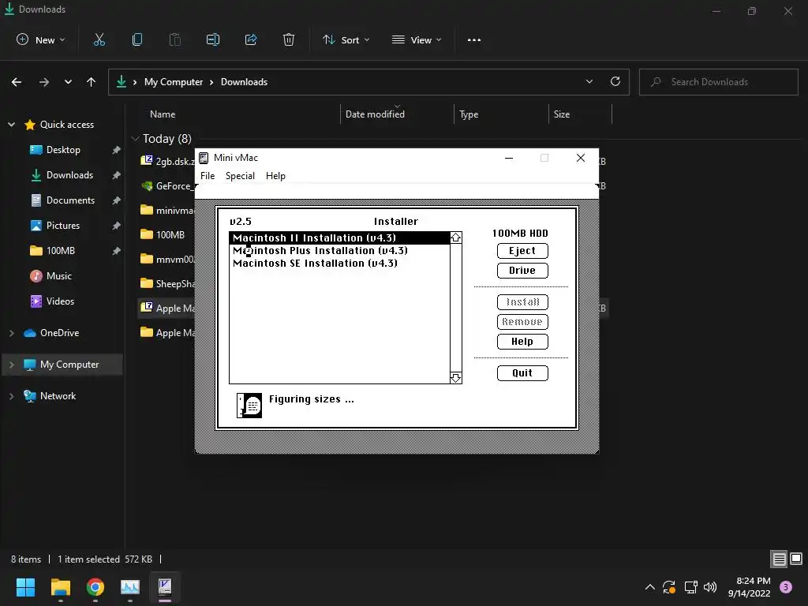The image size is (808, 606).
Task: Select Macintosh SE Installation (v4.3)
Action: 339,264
